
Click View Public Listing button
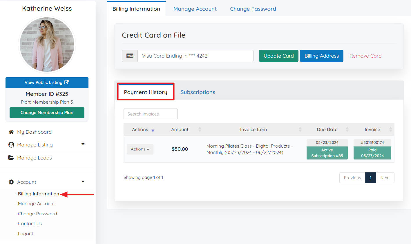47,82
